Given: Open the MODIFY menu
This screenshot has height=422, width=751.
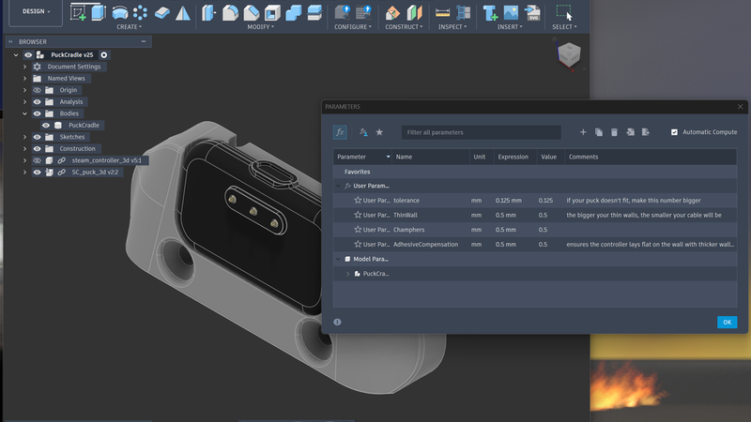Looking at the screenshot, I should click(261, 27).
